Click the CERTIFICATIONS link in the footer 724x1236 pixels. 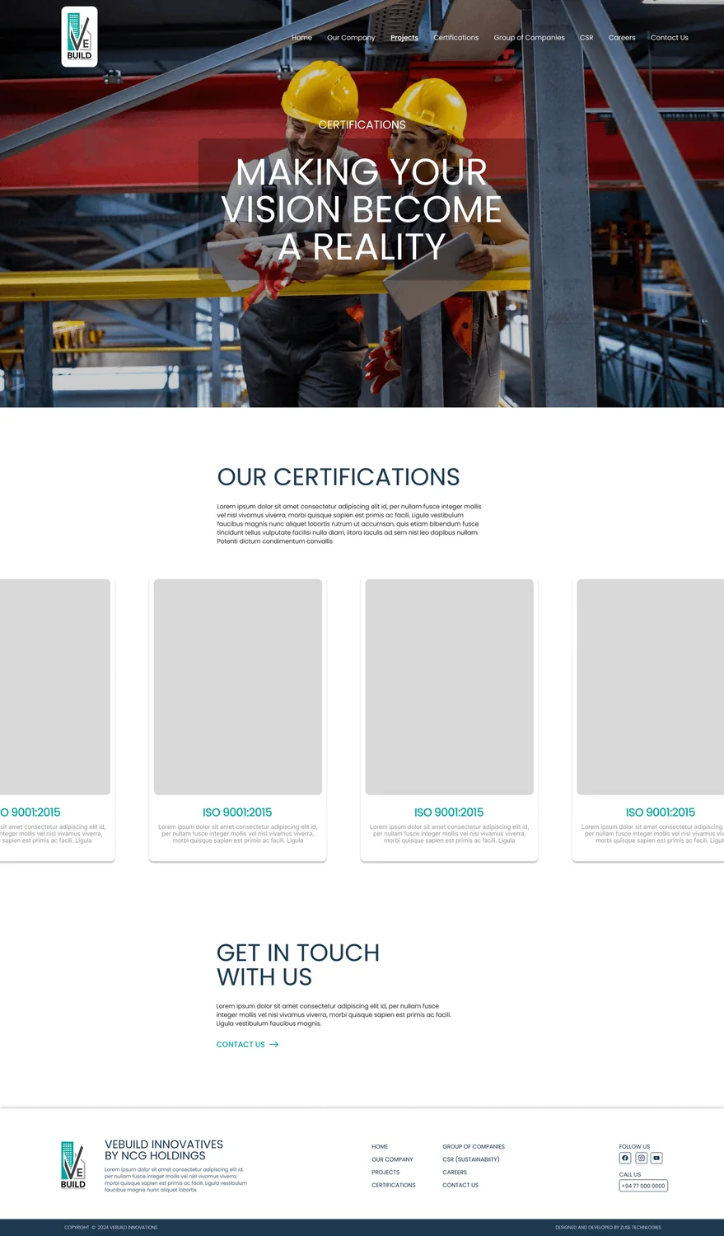394,1185
